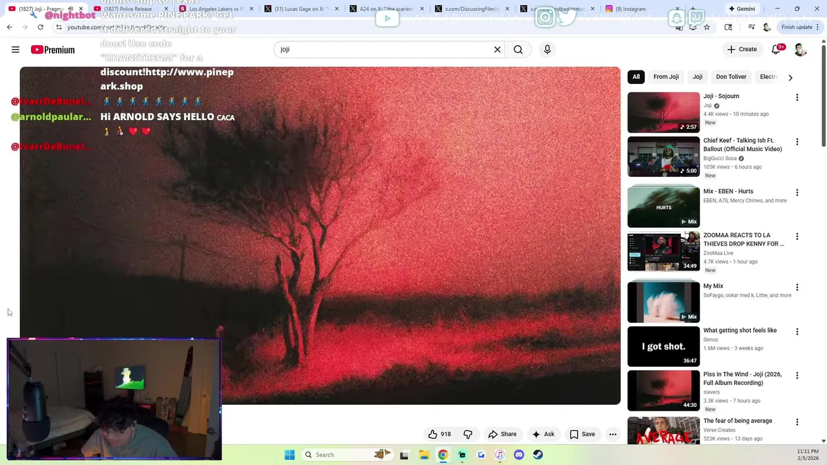Open options for Joji - Sojourn

pos(797,98)
